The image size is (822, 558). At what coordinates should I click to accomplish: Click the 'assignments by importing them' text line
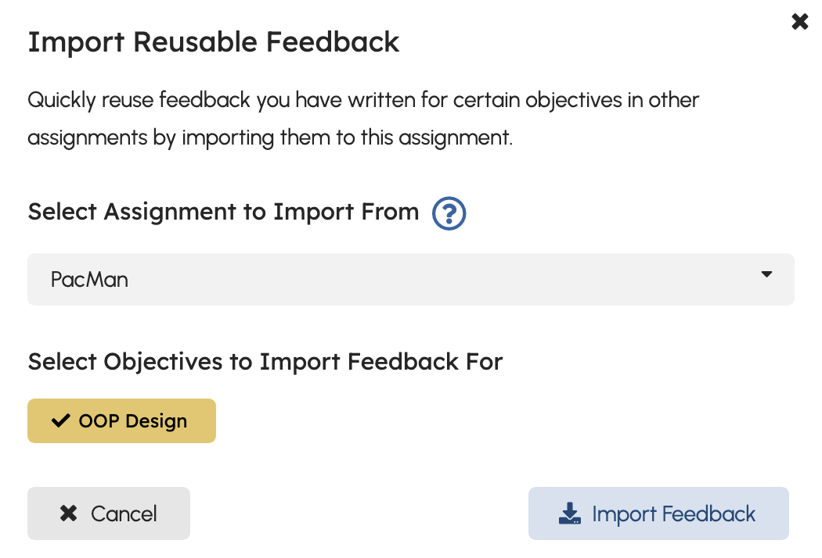click(270, 138)
